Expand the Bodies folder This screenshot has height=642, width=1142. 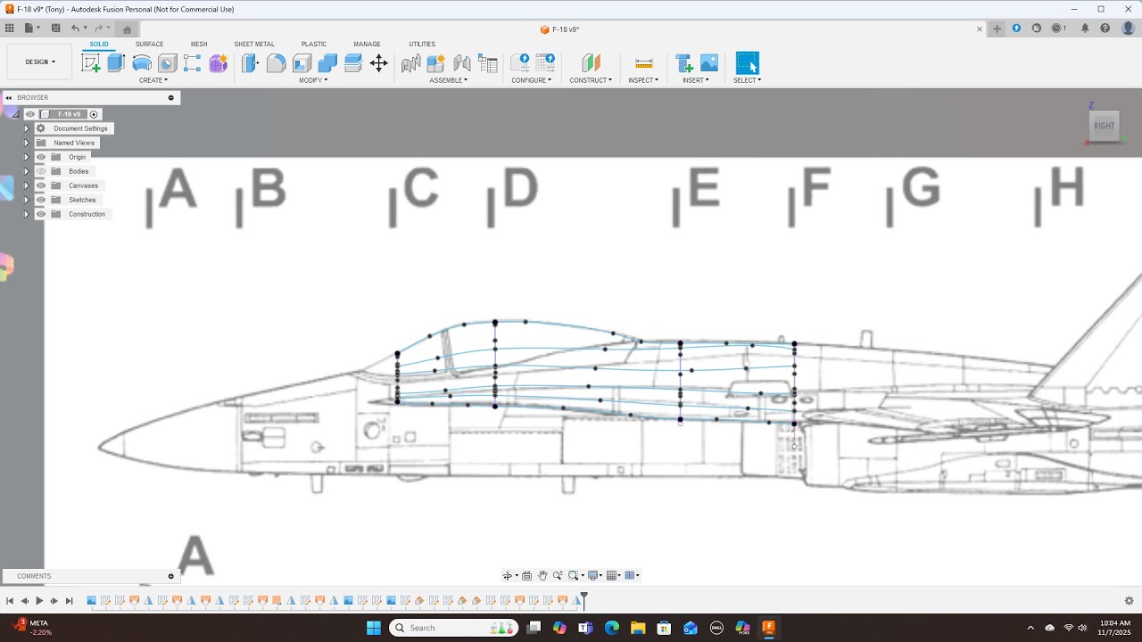coord(27,171)
